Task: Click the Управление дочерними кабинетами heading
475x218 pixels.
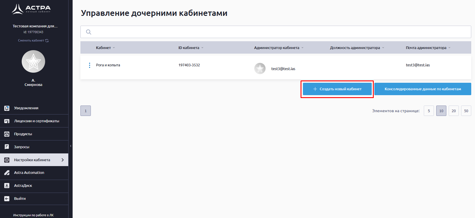Action: click(x=154, y=13)
